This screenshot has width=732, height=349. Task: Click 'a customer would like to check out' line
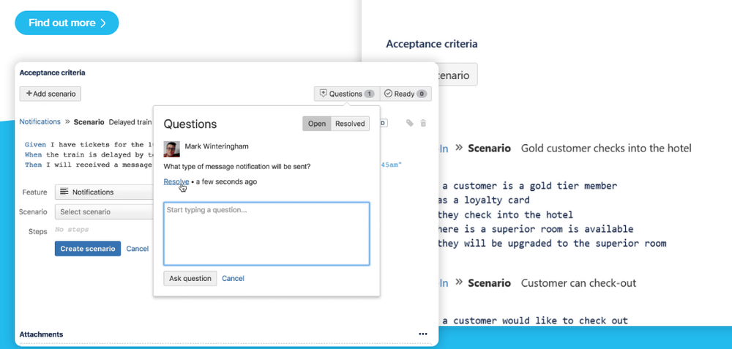click(535, 320)
